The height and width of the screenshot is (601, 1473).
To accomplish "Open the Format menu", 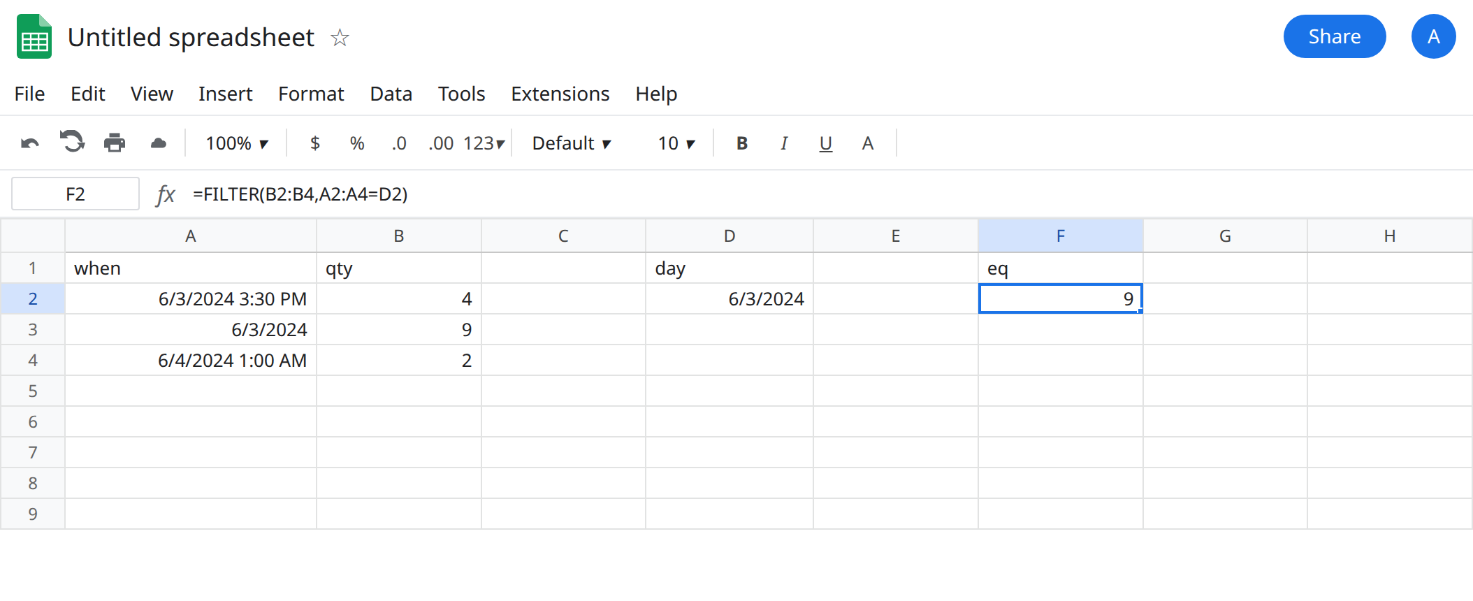I will pos(311,94).
